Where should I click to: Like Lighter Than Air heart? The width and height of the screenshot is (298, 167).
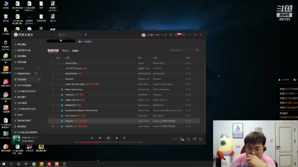tap(58, 100)
